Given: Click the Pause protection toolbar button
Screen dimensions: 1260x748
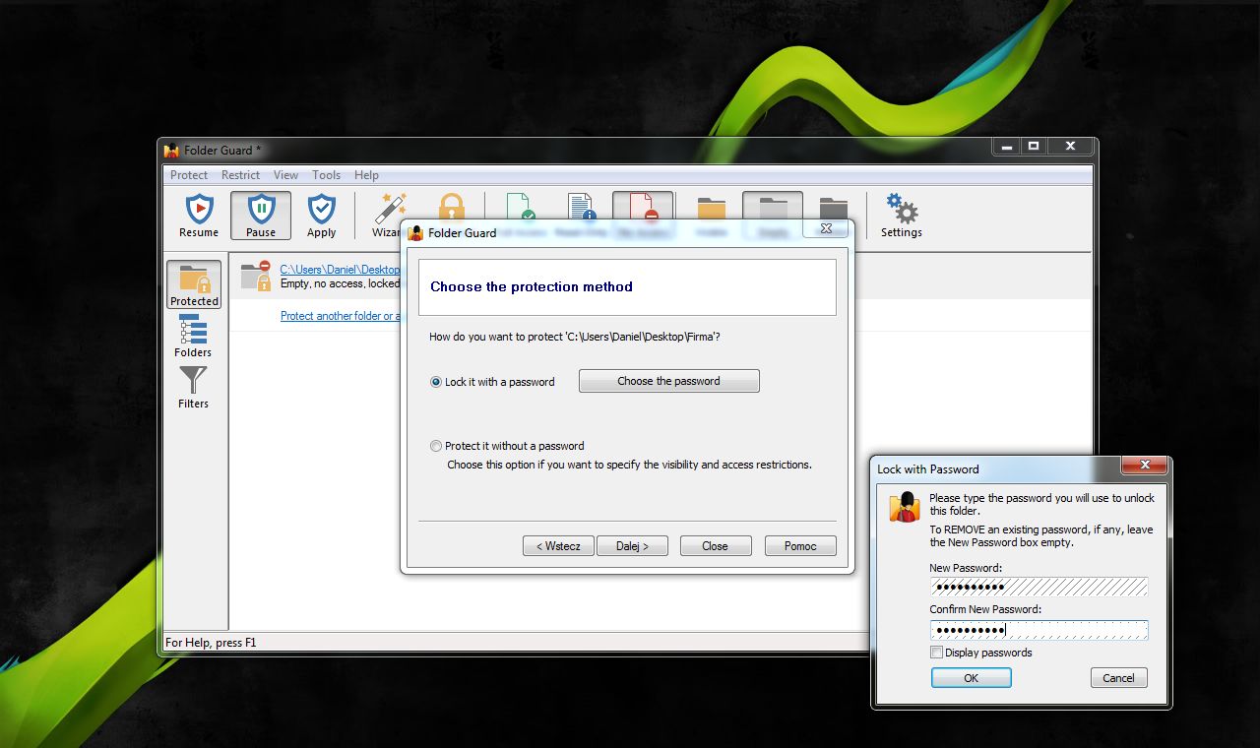Looking at the screenshot, I should [x=261, y=216].
